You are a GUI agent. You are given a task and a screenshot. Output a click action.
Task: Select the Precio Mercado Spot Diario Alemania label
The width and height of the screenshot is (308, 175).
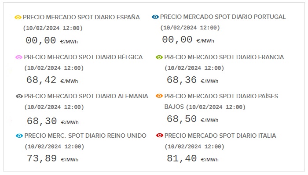86,96
